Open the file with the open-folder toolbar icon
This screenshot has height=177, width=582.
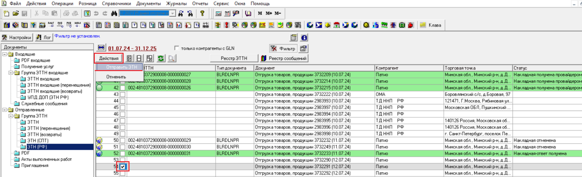tap(16, 13)
